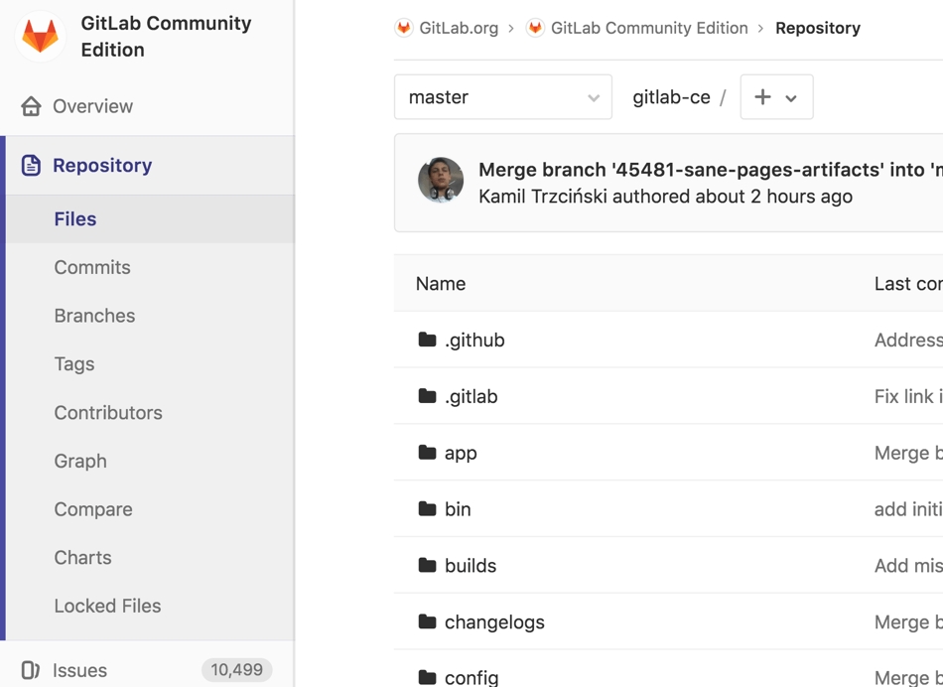Click the GitLab Community Edition breadcrumb avatar
Viewport: 943px width, 687px height.
[x=535, y=28]
